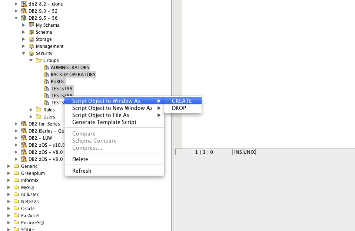Viewport: 355px width, 231px height.
Task: Click the Management node icon
Action: click(x=31, y=46)
